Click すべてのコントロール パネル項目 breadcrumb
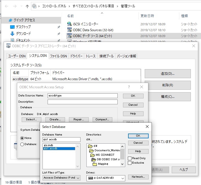The width and height of the screenshot is (201, 185). pos(93,6)
